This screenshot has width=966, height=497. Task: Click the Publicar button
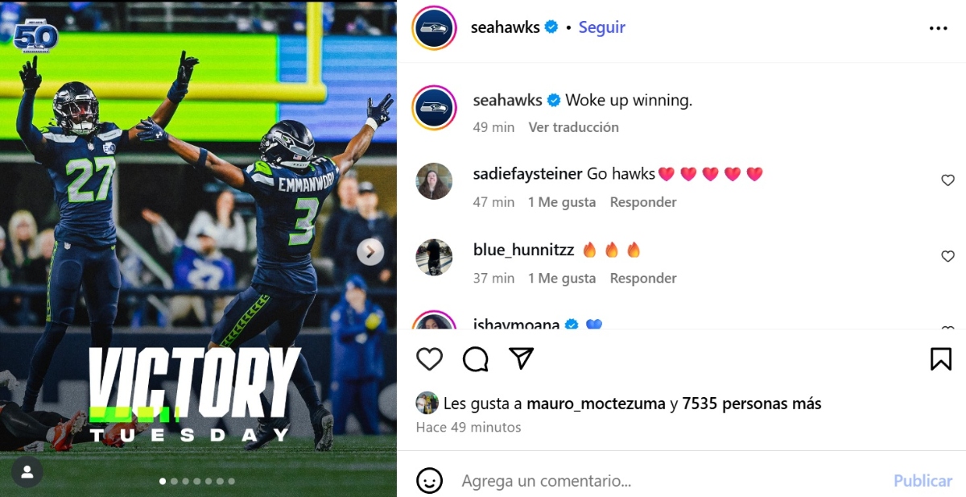[x=923, y=481]
